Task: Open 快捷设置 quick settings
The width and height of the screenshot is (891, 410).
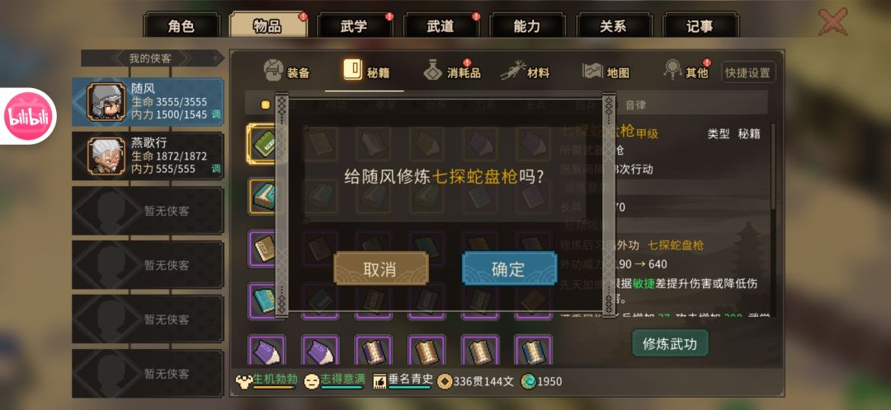Action: (x=747, y=72)
